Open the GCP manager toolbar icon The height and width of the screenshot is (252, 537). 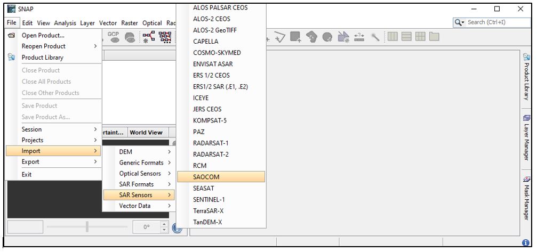(x=114, y=37)
